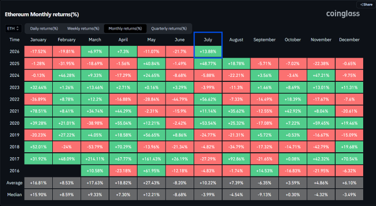Click the June column header

179,40
